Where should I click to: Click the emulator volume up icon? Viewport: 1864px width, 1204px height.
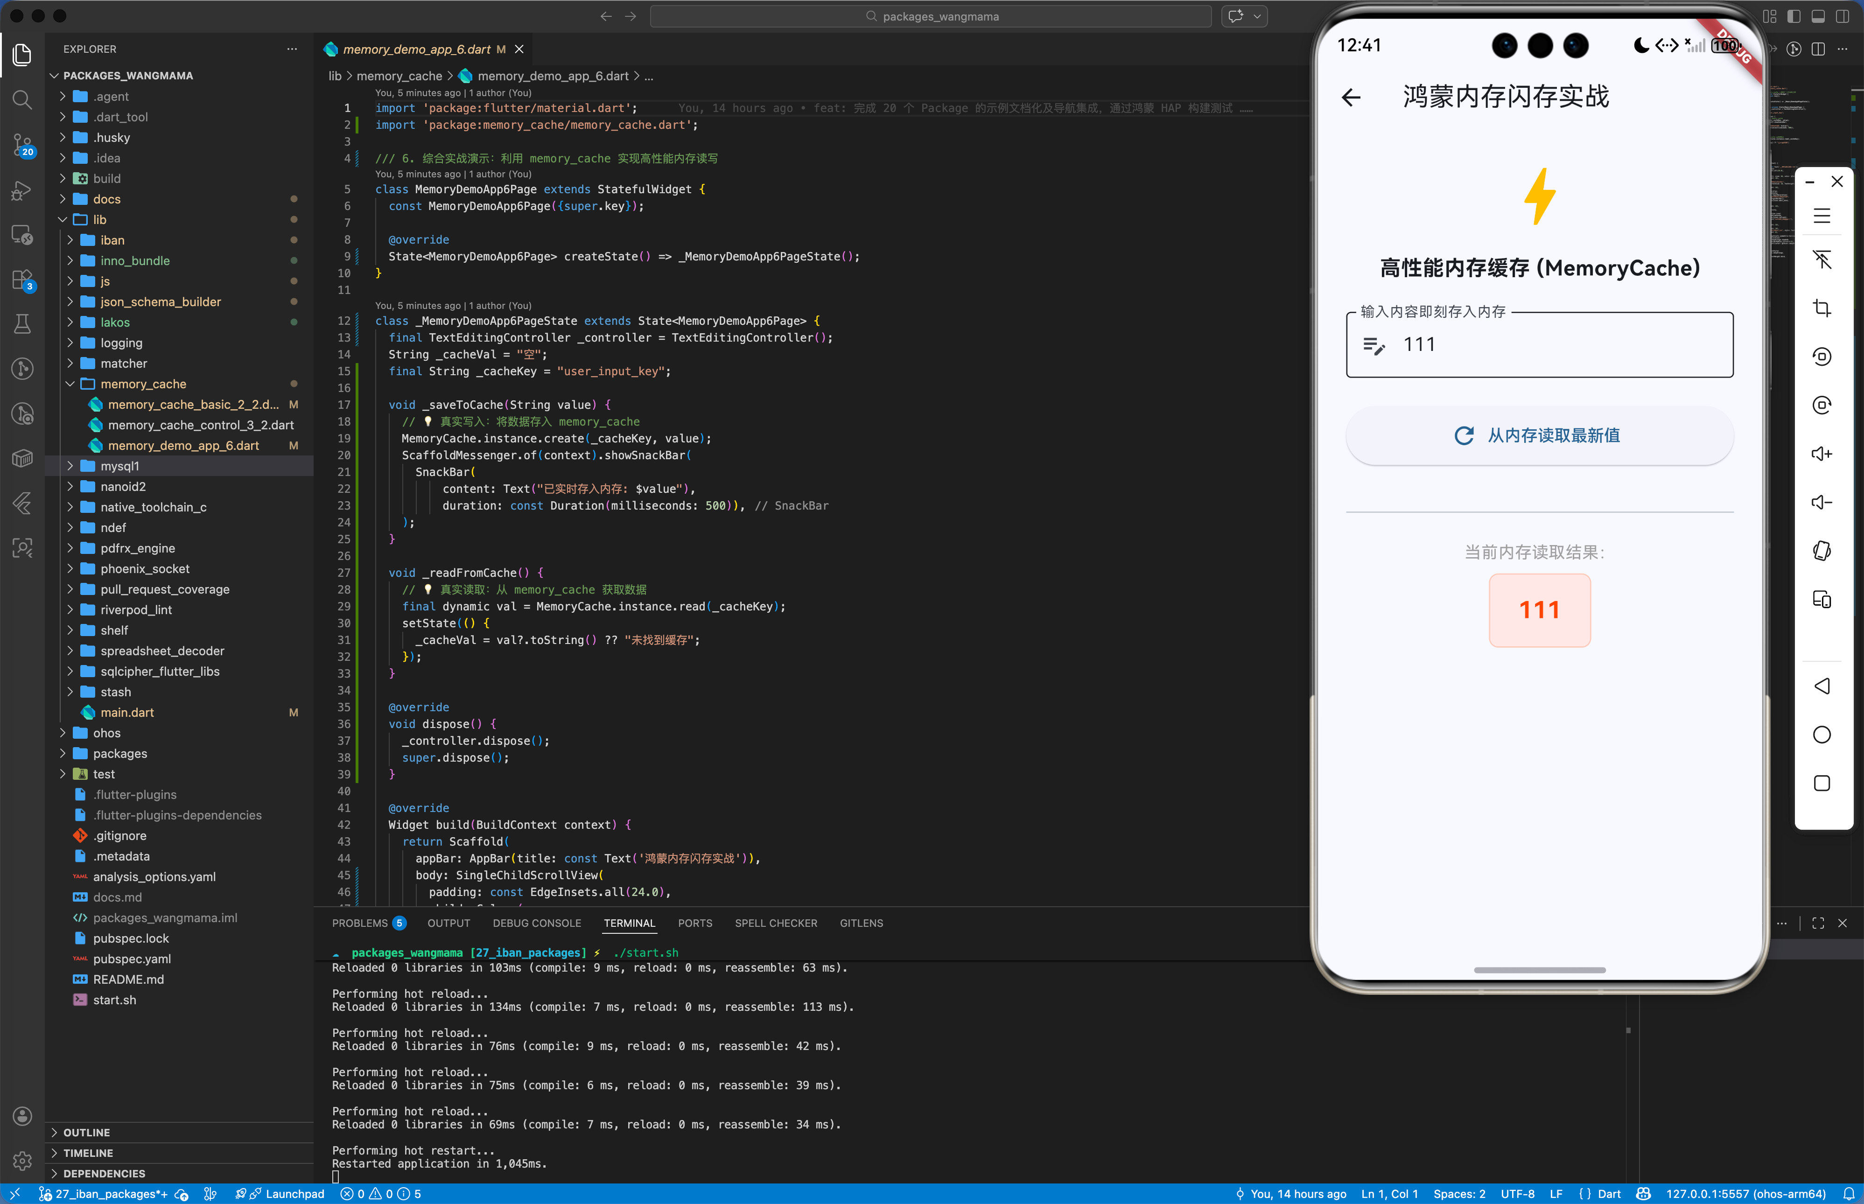click(1821, 454)
